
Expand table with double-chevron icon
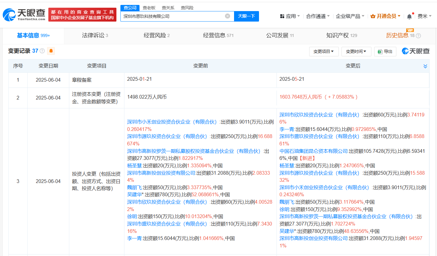click(425, 66)
